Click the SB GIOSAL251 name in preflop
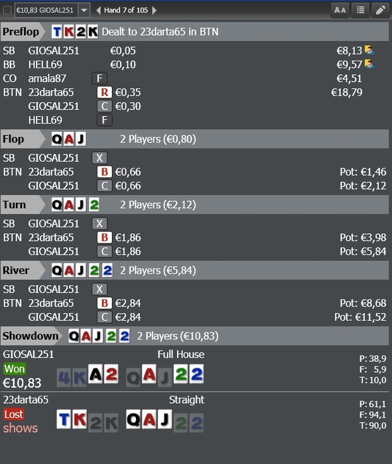The width and height of the screenshot is (392, 464). point(54,50)
